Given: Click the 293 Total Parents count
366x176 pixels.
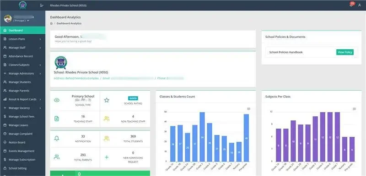Looking at the screenshot, I should (83, 155).
